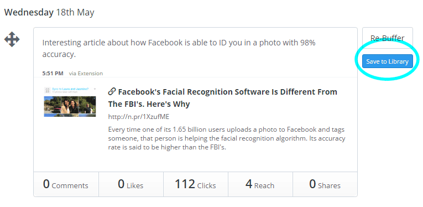Image resolution: width=423 pixels, height=207 pixels.
Task: View the 0 Comments stat
Action: pos(66,184)
